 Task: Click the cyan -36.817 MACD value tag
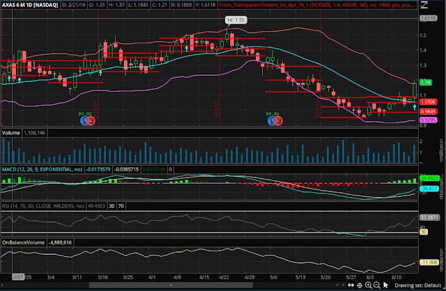click(x=429, y=189)
